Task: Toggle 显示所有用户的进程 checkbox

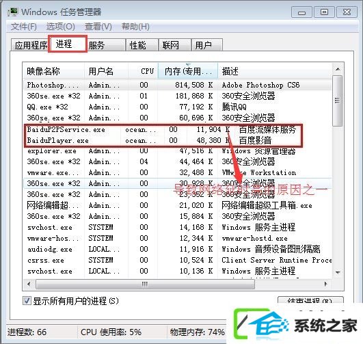Action: click(x=27, y=301)
